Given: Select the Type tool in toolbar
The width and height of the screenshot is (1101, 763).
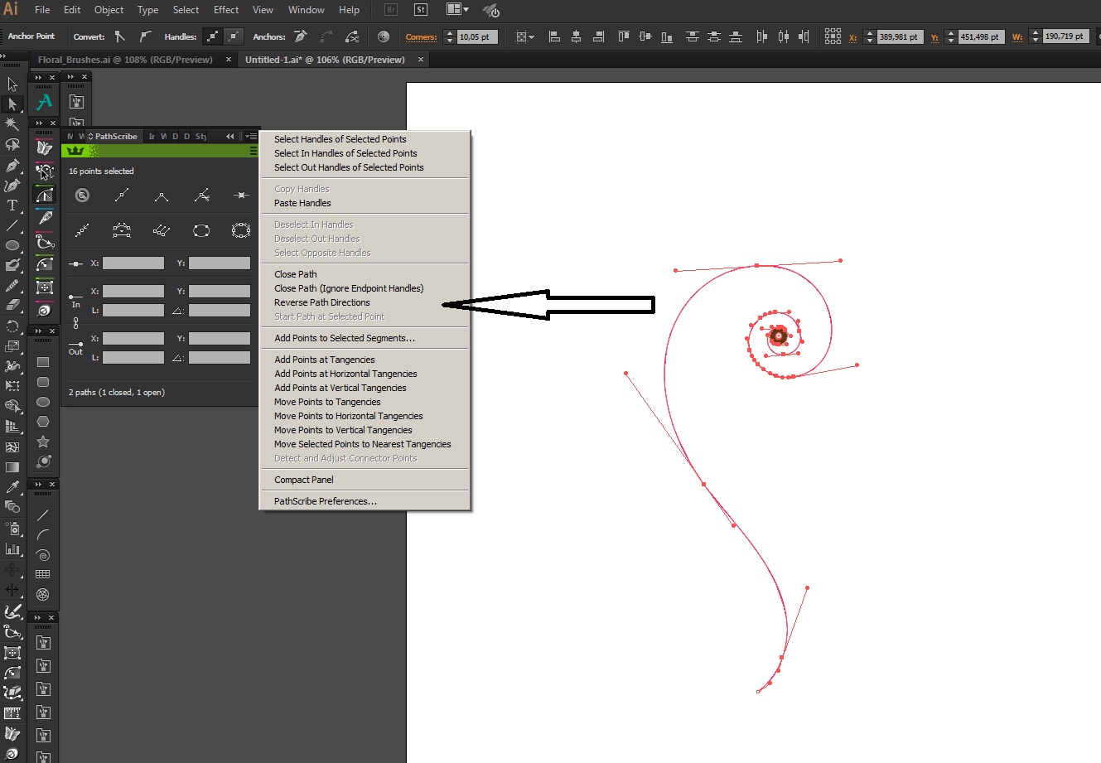Looking at the screenshot, I should 12,205.
